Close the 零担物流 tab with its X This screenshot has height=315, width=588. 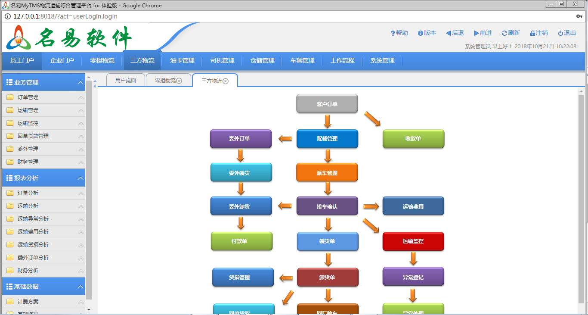click(179, 81)
